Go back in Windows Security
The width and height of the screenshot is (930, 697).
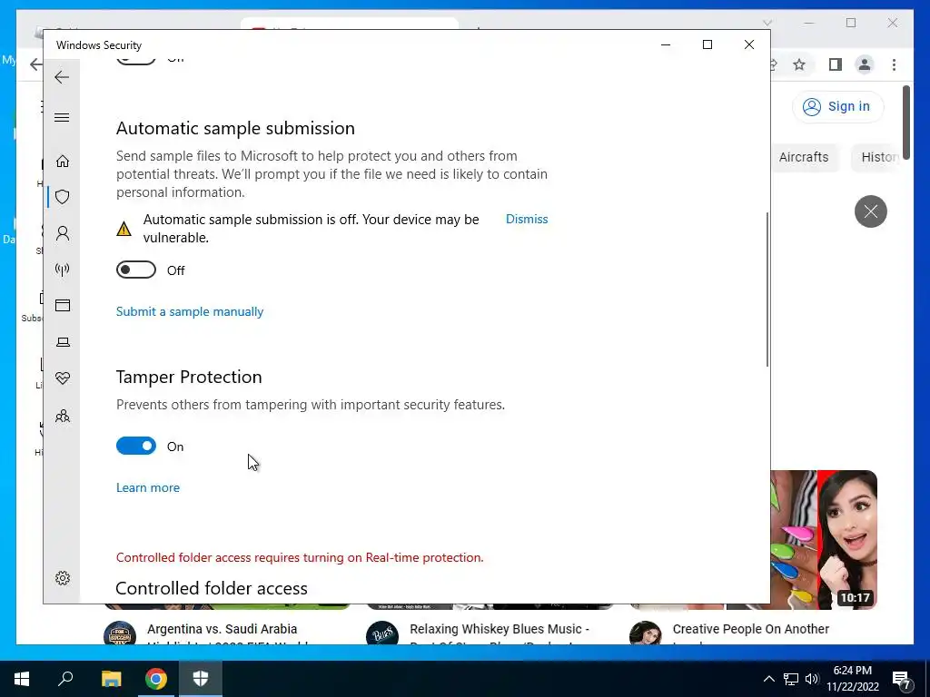[62, 77]
